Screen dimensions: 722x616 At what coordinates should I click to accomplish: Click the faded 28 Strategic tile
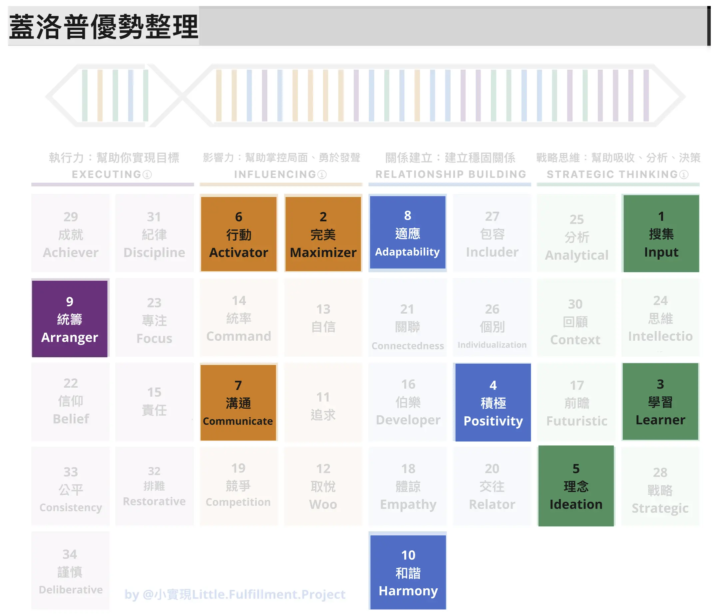click(660, 486)
